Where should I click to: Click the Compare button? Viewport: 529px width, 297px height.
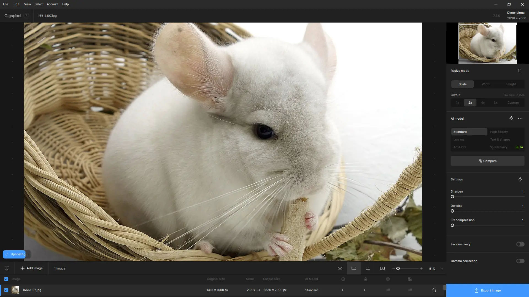[x=487, y=161]
